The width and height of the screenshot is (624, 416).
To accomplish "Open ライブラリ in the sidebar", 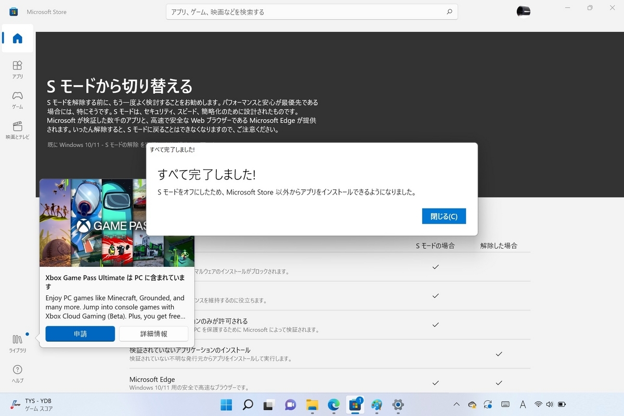I will click(18, 343).
